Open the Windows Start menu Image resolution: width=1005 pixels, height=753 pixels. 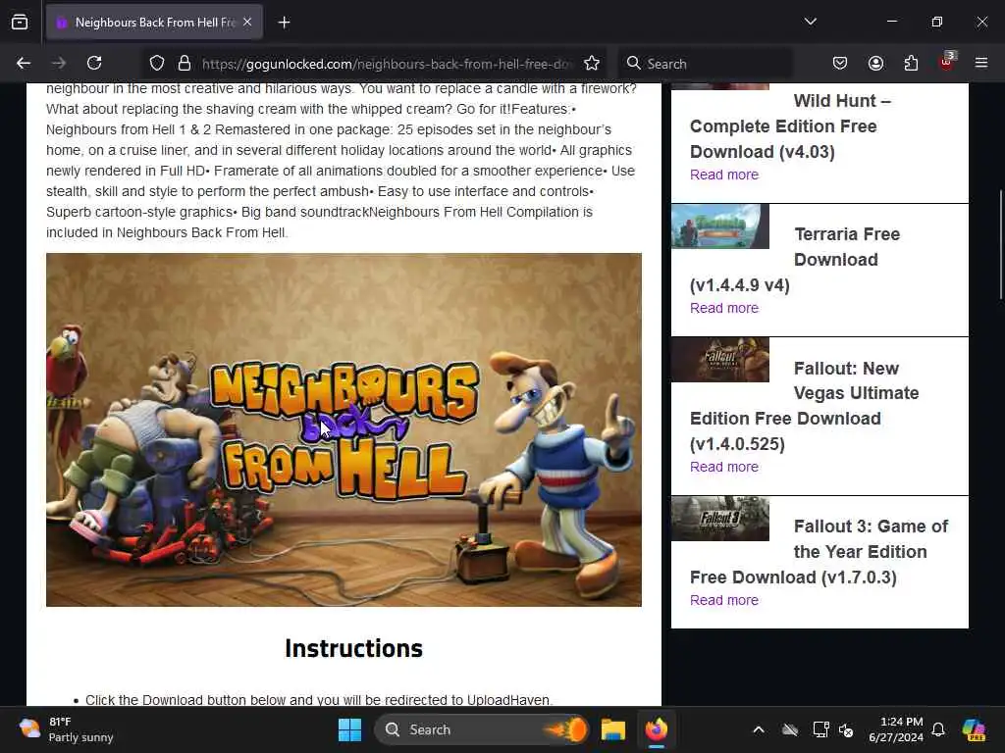349,729
